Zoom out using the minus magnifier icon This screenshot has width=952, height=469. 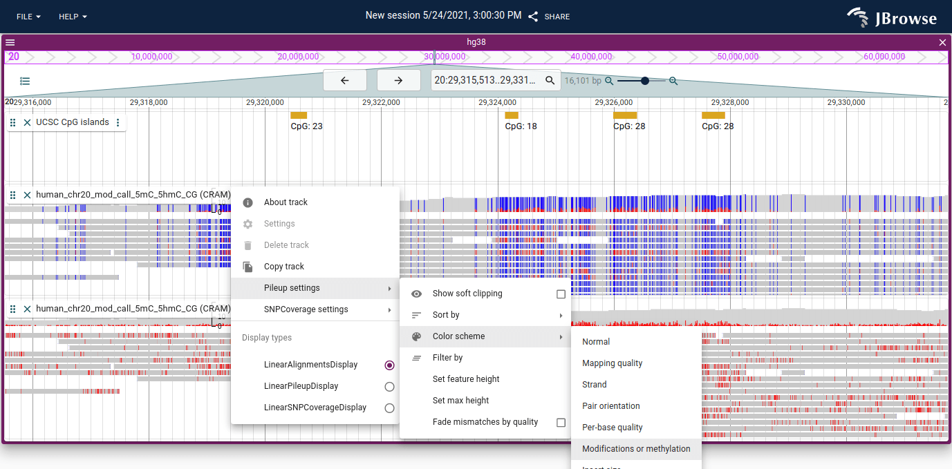click(609, 81)
